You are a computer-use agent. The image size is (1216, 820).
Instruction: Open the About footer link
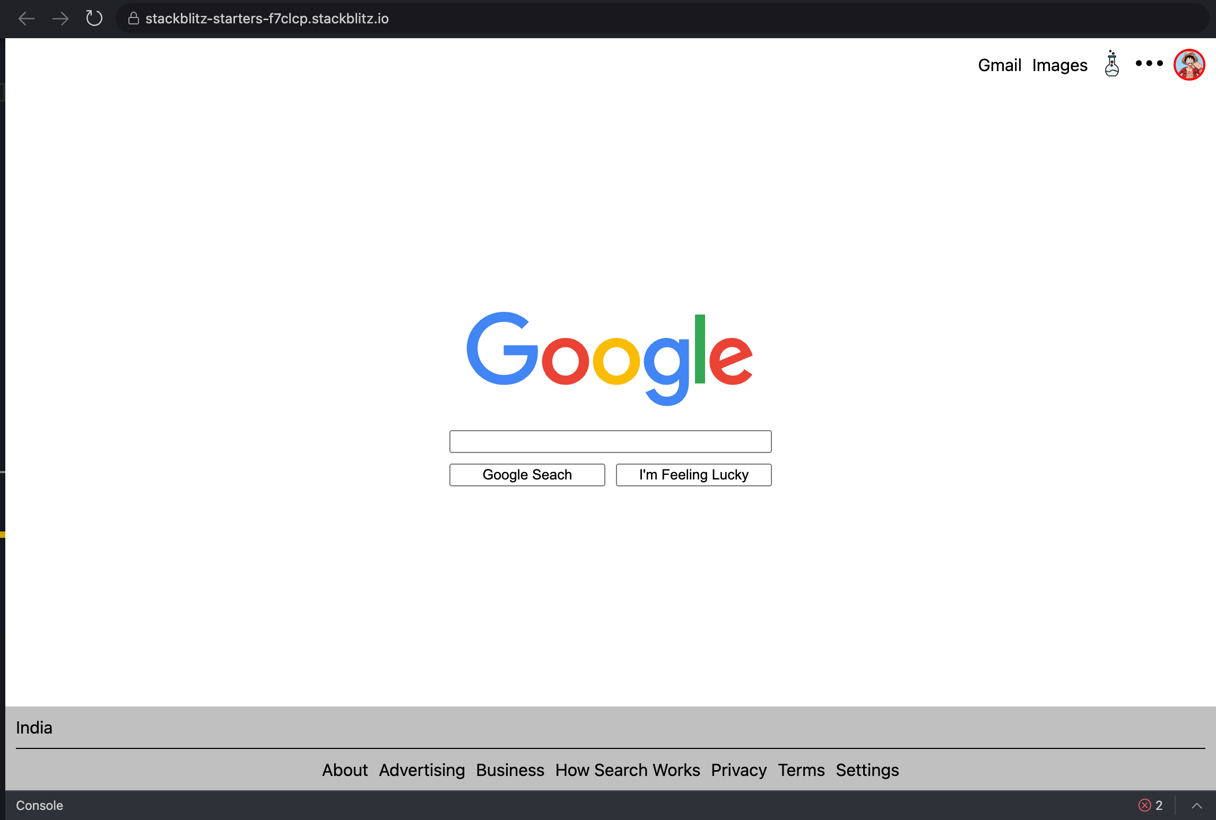pyautogui.click(x=345, y=770)
